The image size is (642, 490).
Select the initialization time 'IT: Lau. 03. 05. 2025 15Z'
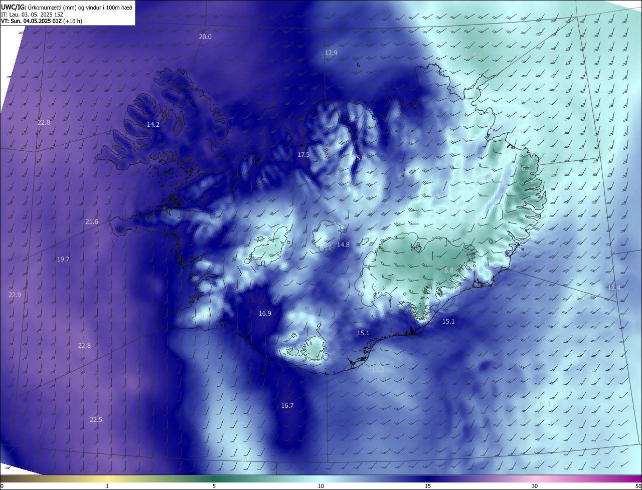point(32,15)
